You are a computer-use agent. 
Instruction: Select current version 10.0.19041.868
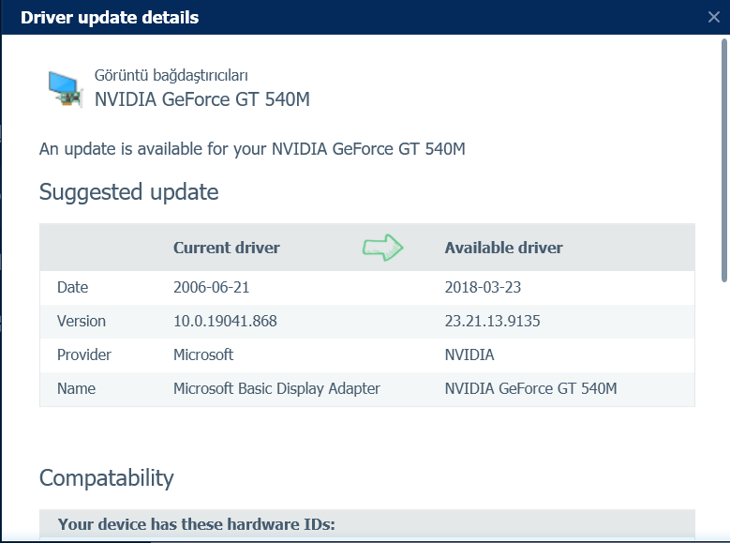225,321
